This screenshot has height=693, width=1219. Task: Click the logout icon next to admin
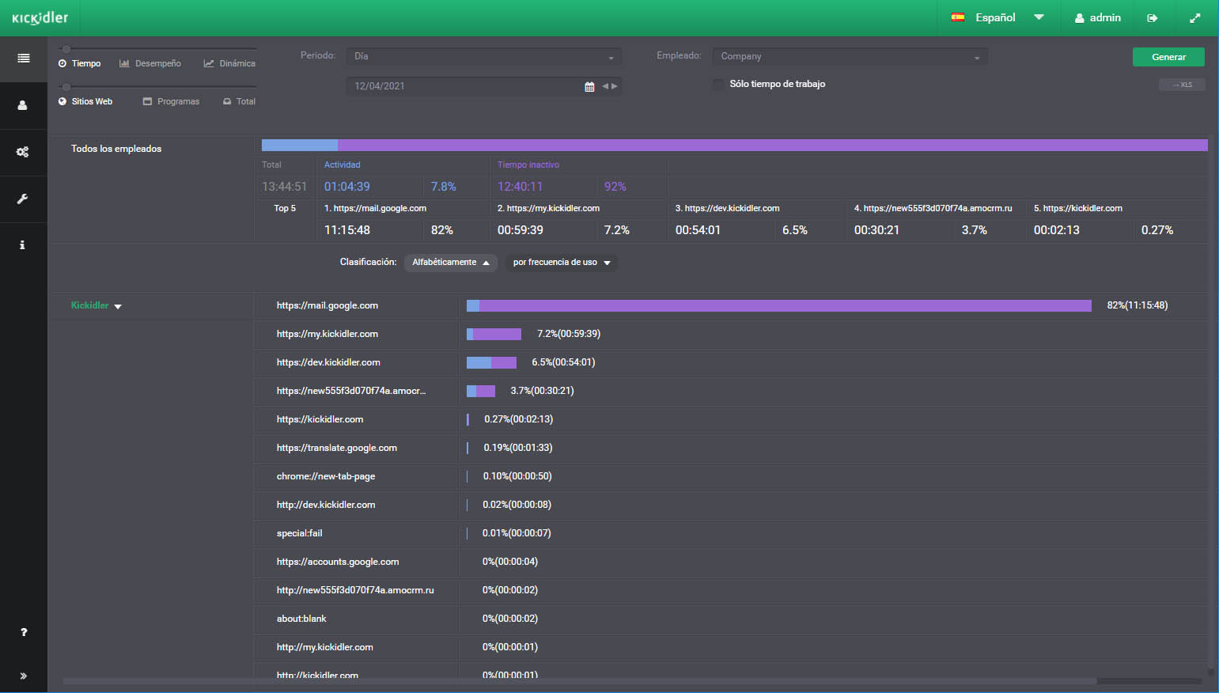coord(1153,17)
